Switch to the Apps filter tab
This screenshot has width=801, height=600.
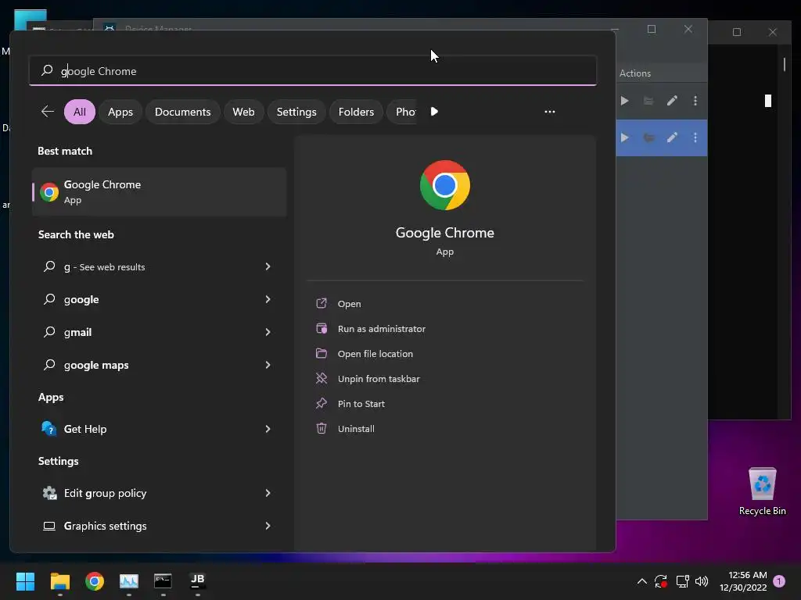tap(120, 112)
